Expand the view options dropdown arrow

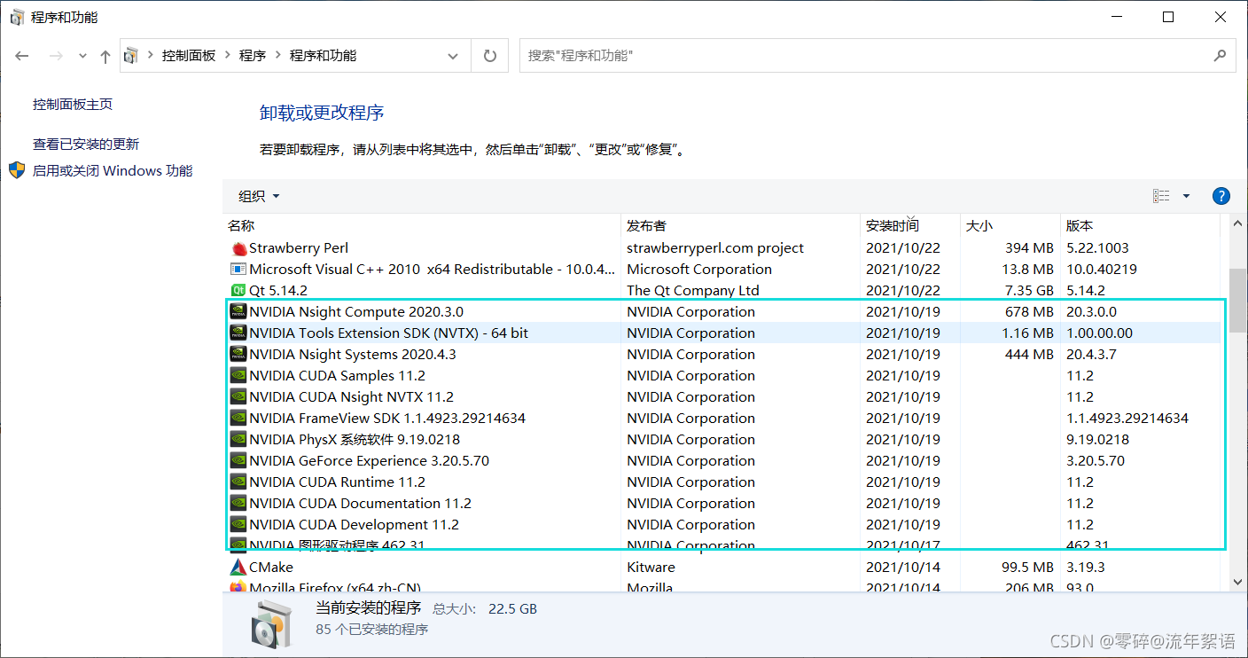(x=1186, y=196)
